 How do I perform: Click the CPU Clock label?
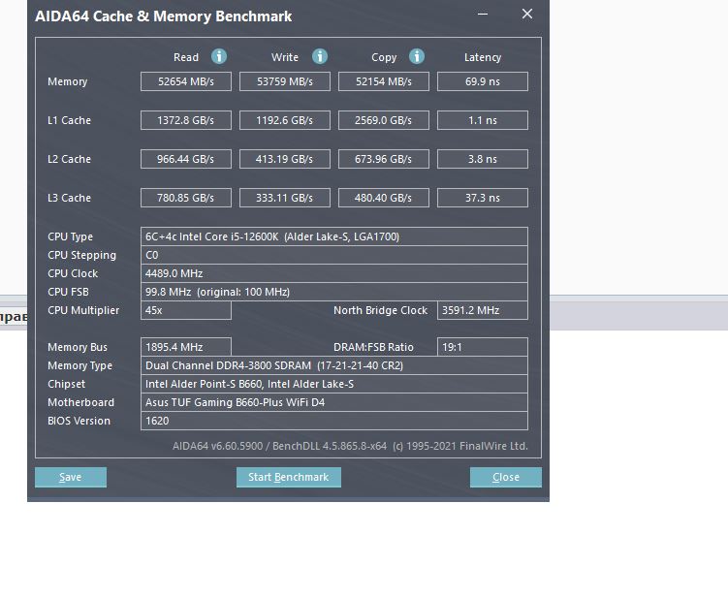tap(73, 273)
